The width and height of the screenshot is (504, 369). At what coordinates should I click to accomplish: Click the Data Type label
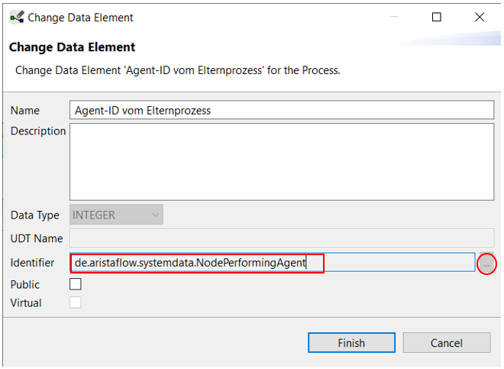[35, 215]
